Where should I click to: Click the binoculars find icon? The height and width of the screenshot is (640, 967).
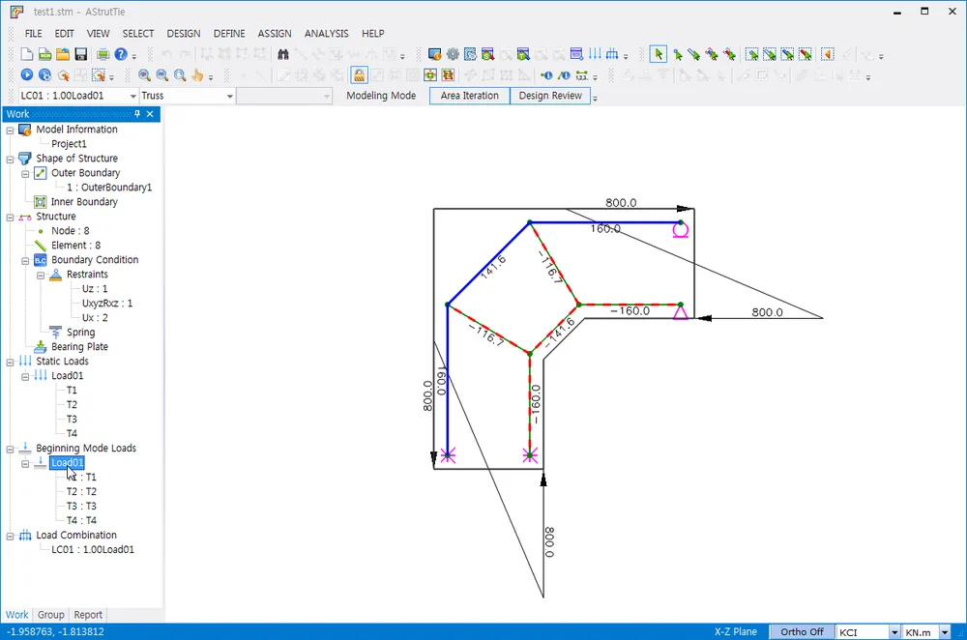tap(283, 55)
